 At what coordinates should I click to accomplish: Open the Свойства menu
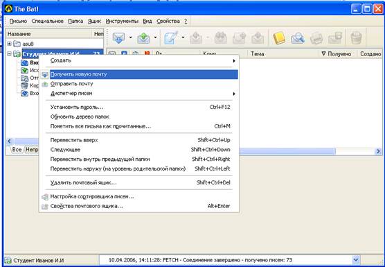(x=168, y=21)
